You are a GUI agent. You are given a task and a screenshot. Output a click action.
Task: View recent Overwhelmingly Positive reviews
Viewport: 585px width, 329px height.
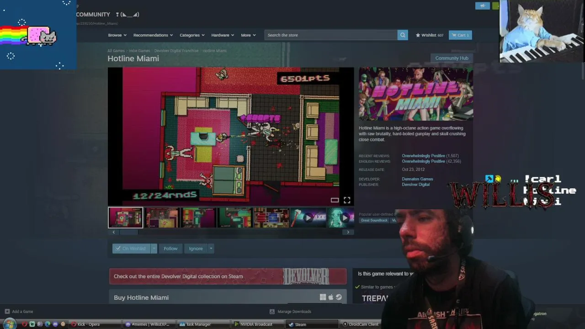pyautogui.click(x=423, y=156)
